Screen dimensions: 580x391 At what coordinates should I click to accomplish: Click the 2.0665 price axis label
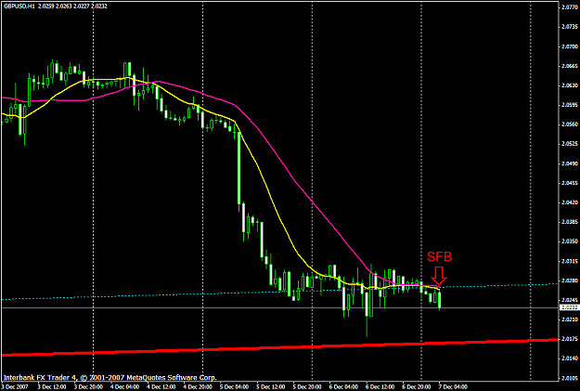click(x=570, y=66)
